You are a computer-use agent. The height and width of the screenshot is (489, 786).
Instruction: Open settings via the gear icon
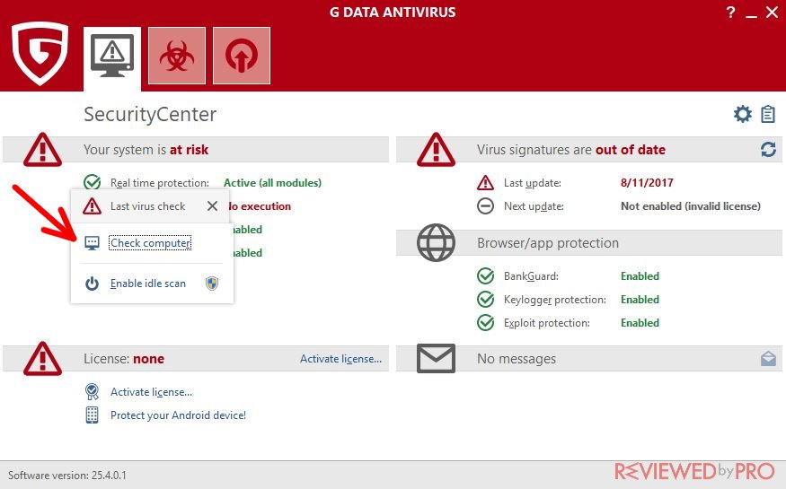click(x=742, y=114)
